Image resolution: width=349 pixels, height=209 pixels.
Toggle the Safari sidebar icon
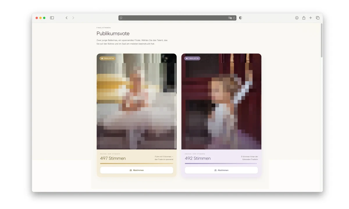[52, 18]
